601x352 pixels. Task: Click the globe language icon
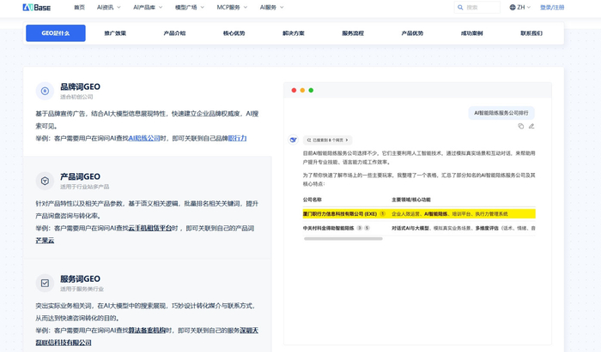pos(513,8)
